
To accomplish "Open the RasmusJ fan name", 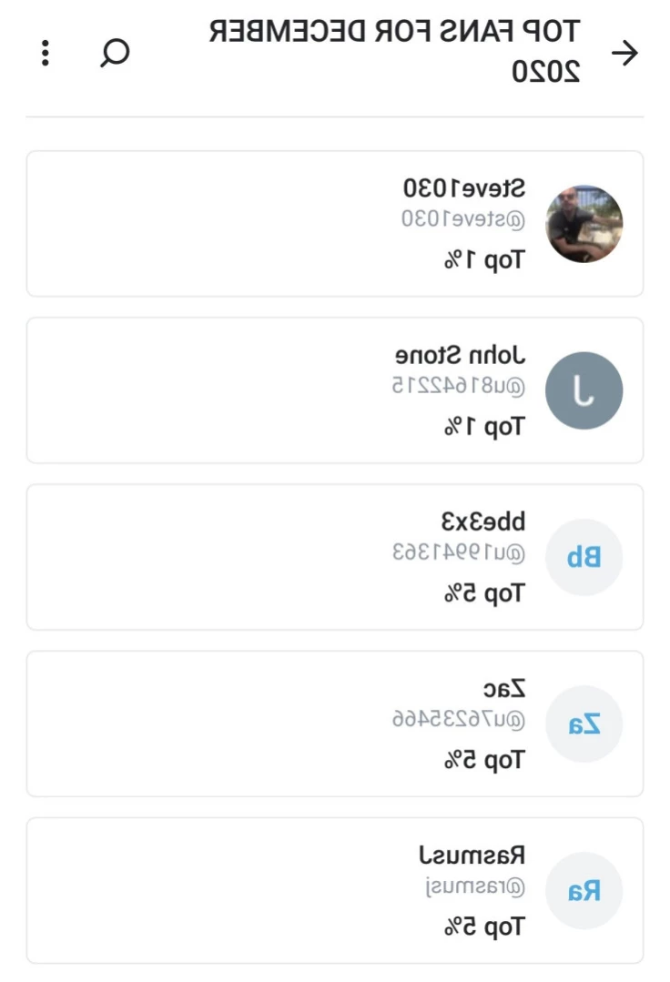I will pos(472,855).
